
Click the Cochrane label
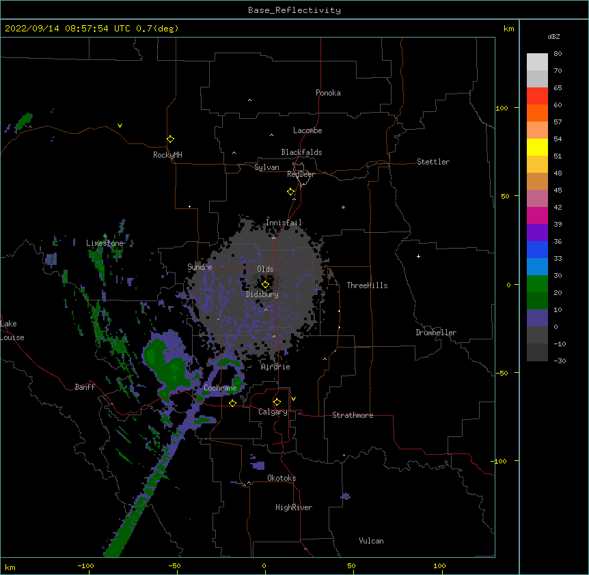(220, 388)
